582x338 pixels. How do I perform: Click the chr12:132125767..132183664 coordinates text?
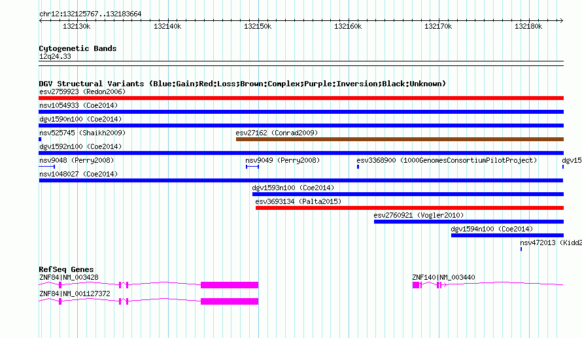click(90, 14)
